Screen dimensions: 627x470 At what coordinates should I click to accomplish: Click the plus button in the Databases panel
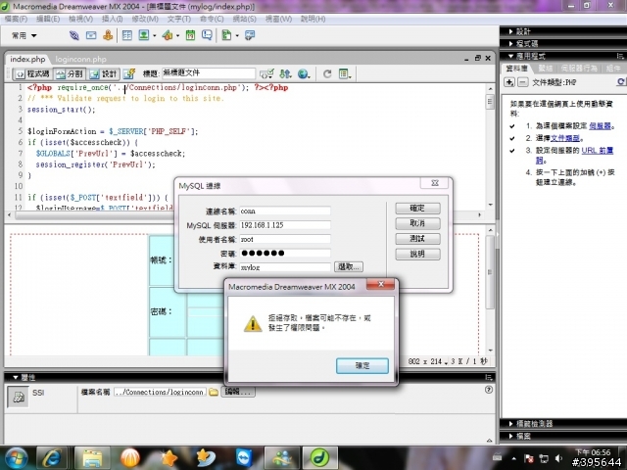click(509, 82)
